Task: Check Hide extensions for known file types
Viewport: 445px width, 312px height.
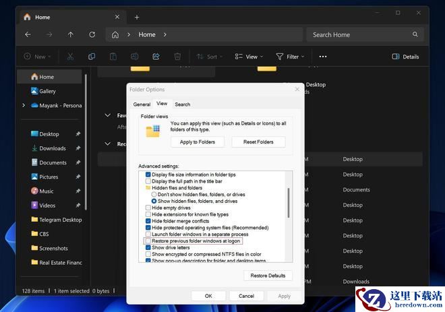Action: (148, 214)
